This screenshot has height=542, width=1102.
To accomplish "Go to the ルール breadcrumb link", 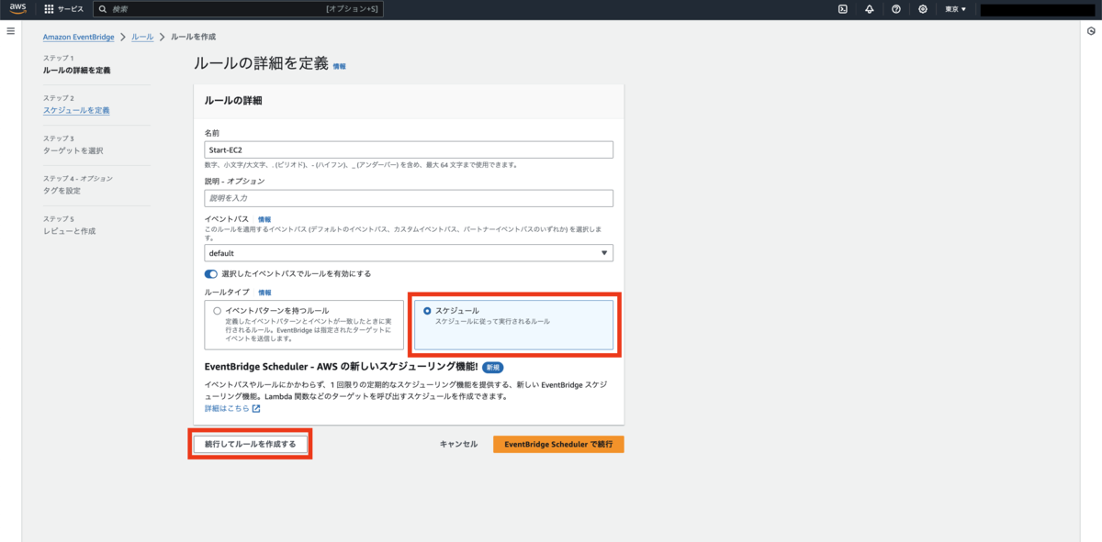I will [142, 37].
